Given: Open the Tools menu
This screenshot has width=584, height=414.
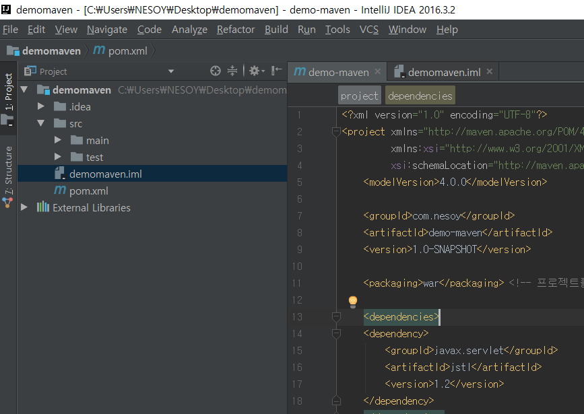Looking at the screenshot, I should point(337,30).
